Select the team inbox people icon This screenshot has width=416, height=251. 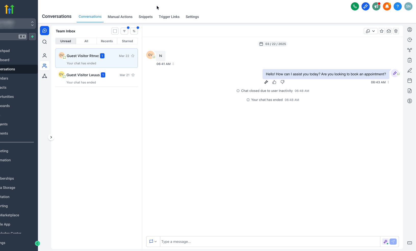(x=45, y=66)
